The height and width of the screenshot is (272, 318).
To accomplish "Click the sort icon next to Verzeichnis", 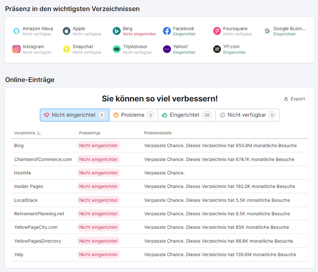I will 39,133.
